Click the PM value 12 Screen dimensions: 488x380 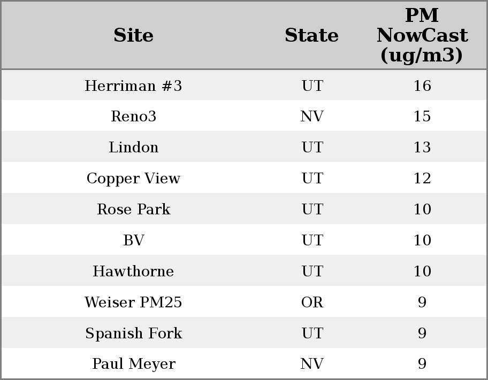coord(422,179)
